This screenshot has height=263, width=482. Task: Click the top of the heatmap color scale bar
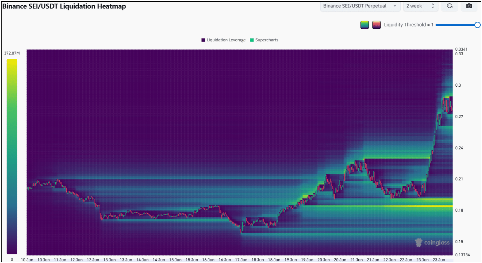pyautogui.click(x=12, y=61)
